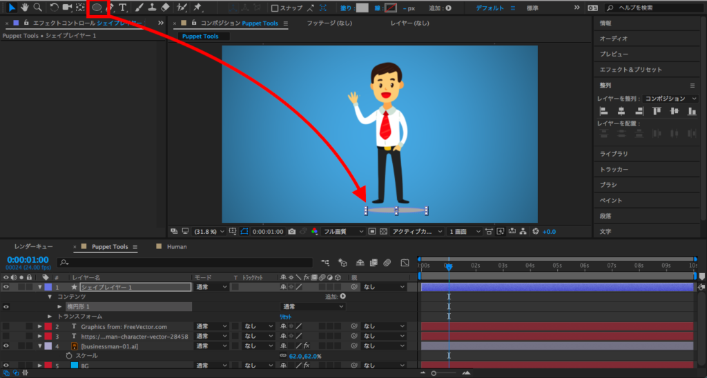Open the フル画質 resolution dropdown
The image size is (707, 378).
[x=342, y=231]
